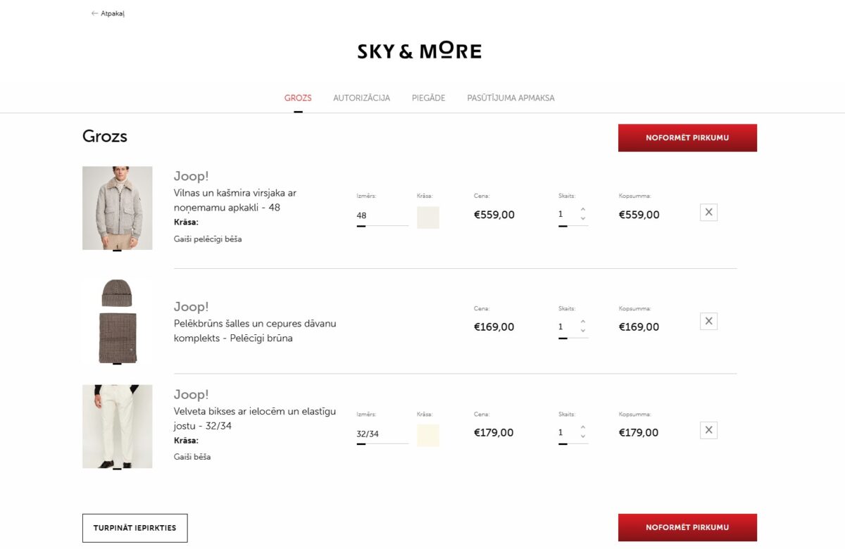
Task: Click the Grozs tab
Action: point(298,98)
